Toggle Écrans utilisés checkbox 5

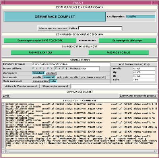point(64,69)
